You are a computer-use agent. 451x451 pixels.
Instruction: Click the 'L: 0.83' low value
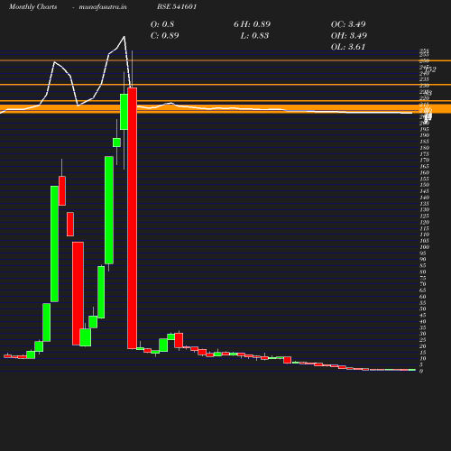(254, 35)
